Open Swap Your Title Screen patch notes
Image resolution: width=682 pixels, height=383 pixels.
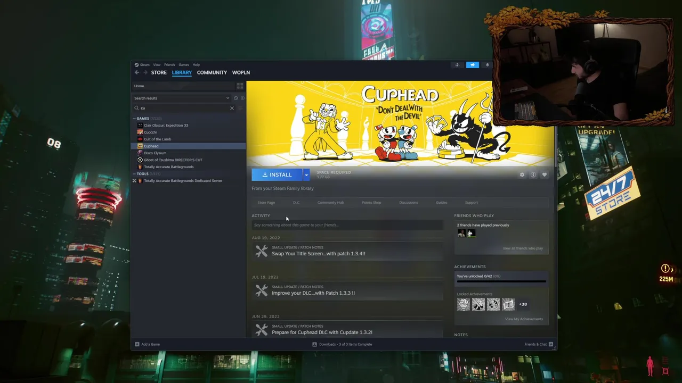(x=318, y=254)
